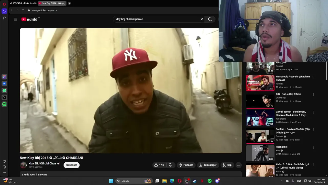Click Klay BBJ channel avatar
The height and width of the screenshot is (185, 328).
pyautogui.click(x=23, y=165)
